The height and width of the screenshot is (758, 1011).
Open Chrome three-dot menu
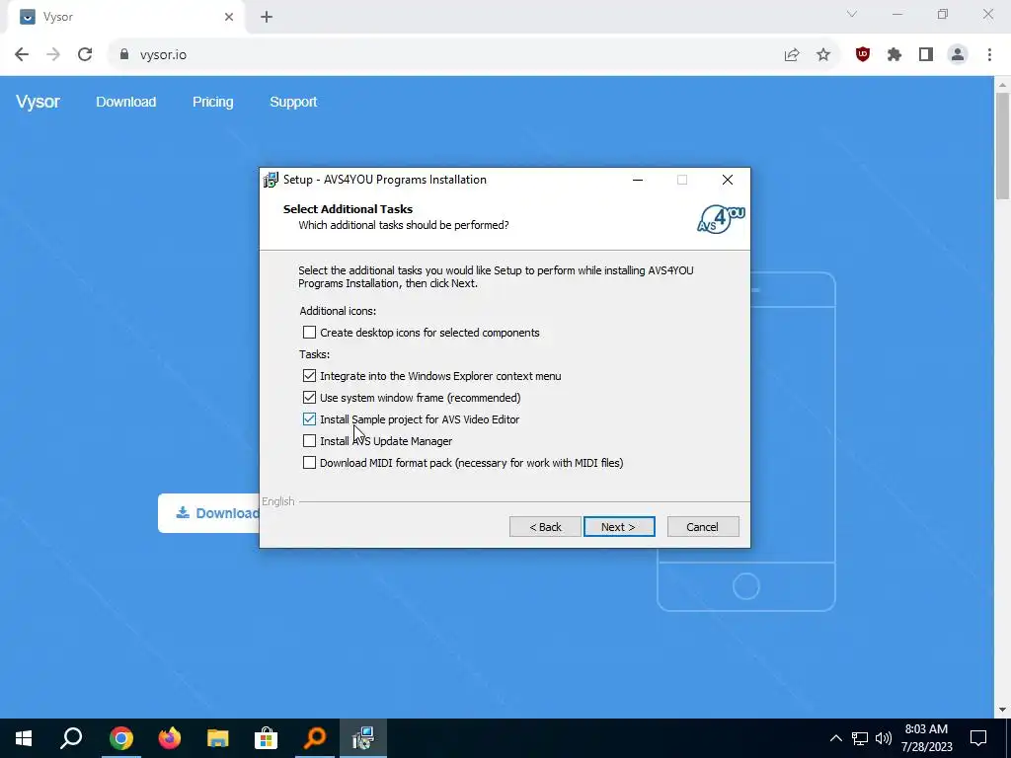pyautogui.click(x=989, y=55)
